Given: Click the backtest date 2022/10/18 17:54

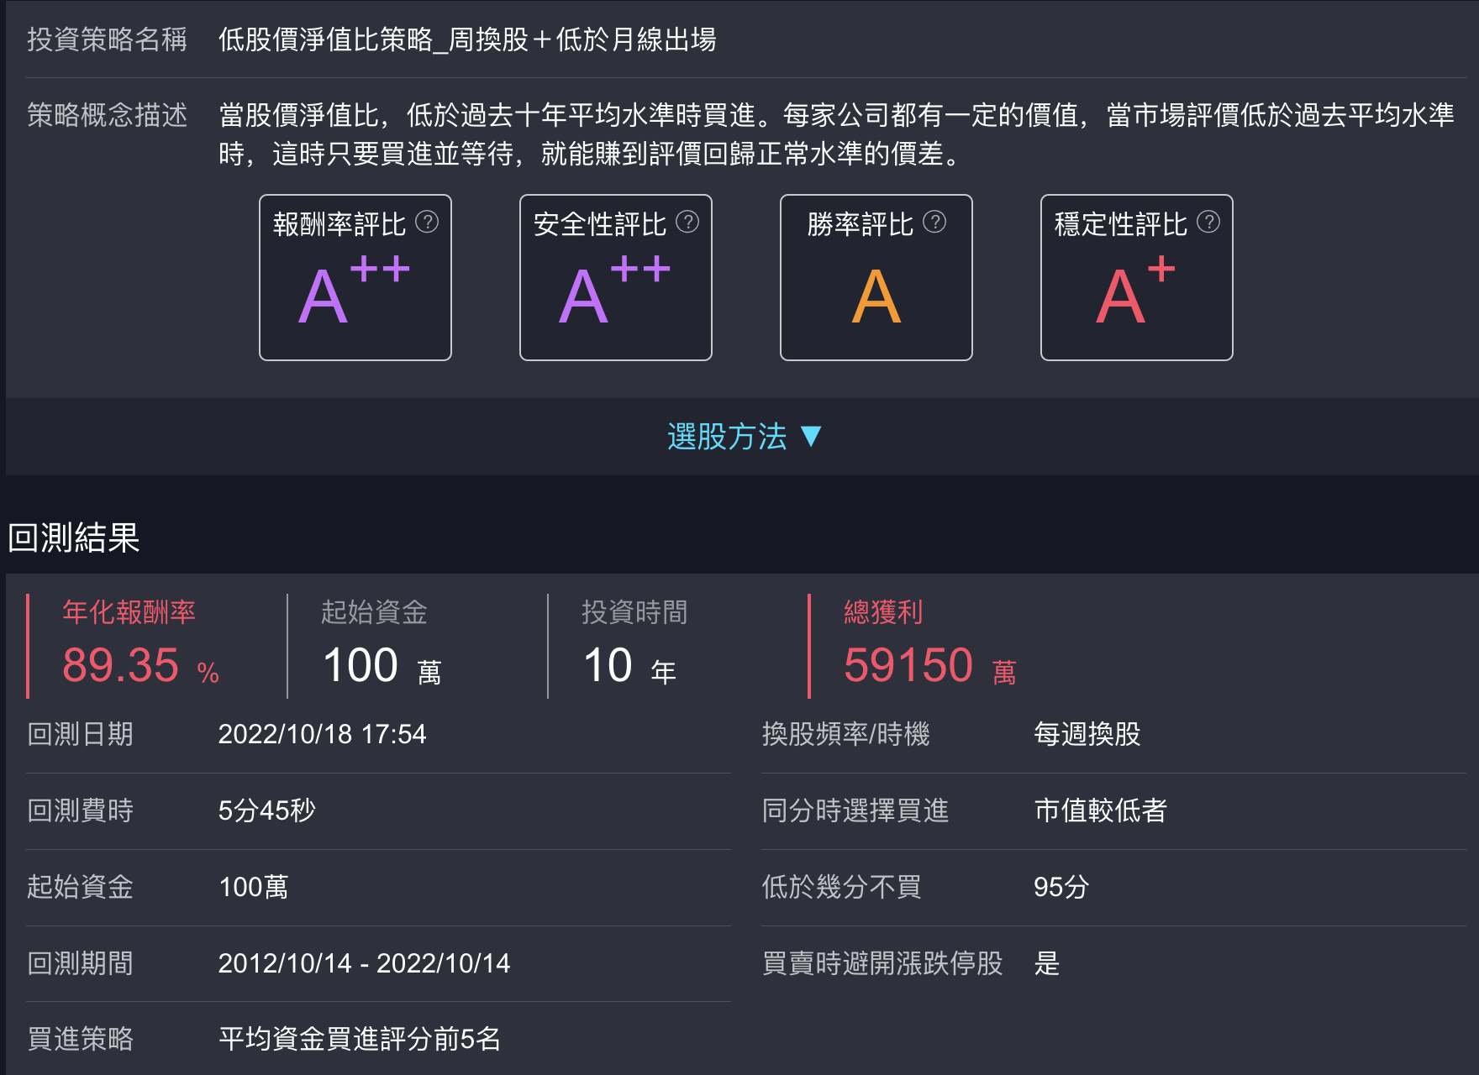Looking at the screenshot, I should [x=322, y=734].
